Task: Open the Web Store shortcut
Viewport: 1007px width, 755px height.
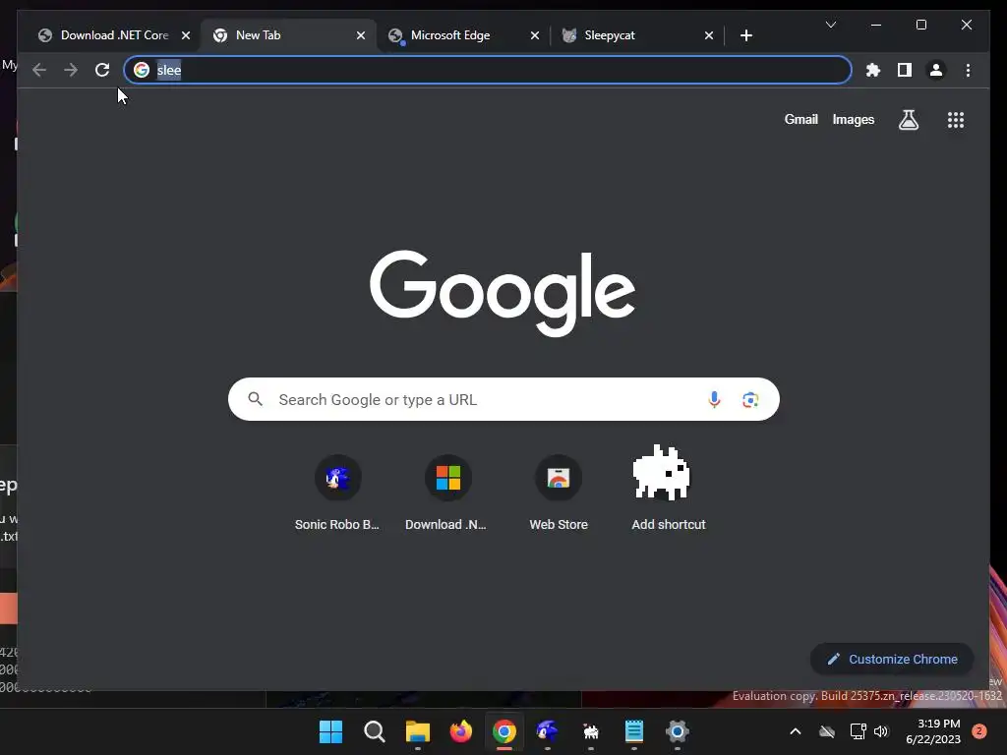Action: click(559, 494)
